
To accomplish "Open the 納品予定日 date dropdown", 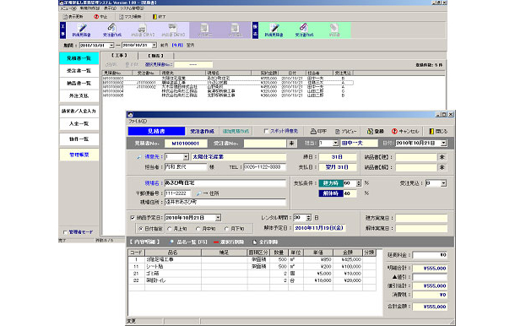I will 218,218.
